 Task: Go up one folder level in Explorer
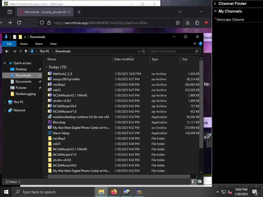(x=26, y=51)
